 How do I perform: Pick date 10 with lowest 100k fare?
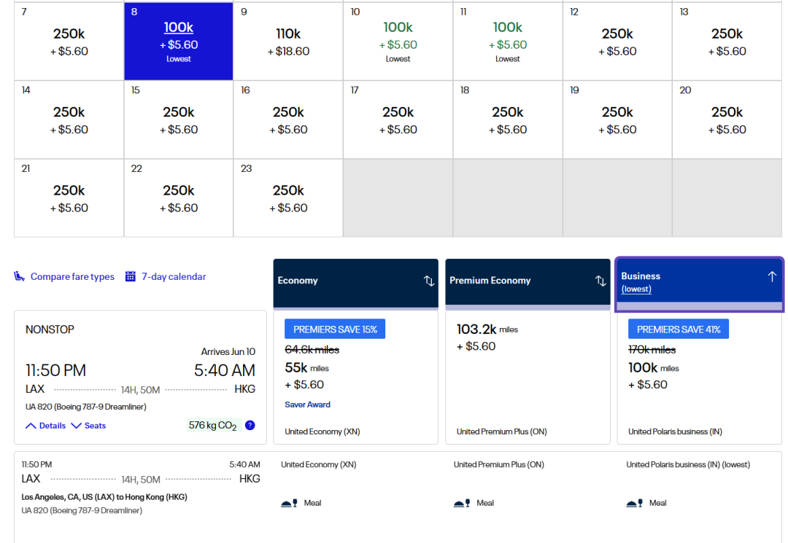pos(398,41)
